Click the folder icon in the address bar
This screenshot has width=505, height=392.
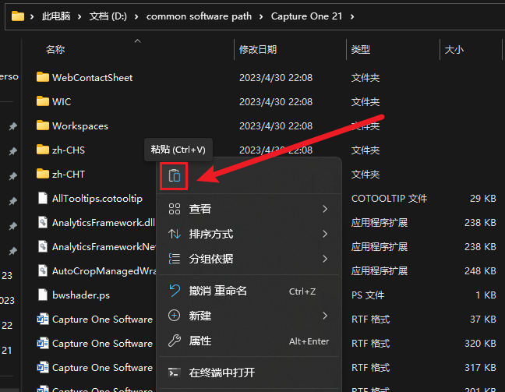tap(18, 16)
